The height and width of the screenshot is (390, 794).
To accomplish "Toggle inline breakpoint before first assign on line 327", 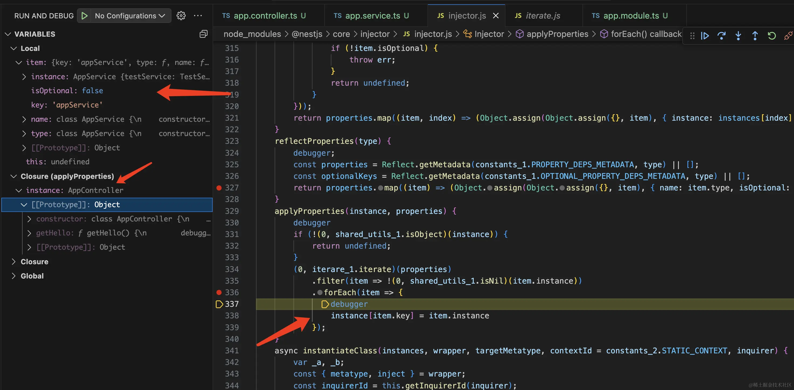I will tap(490, 188).
